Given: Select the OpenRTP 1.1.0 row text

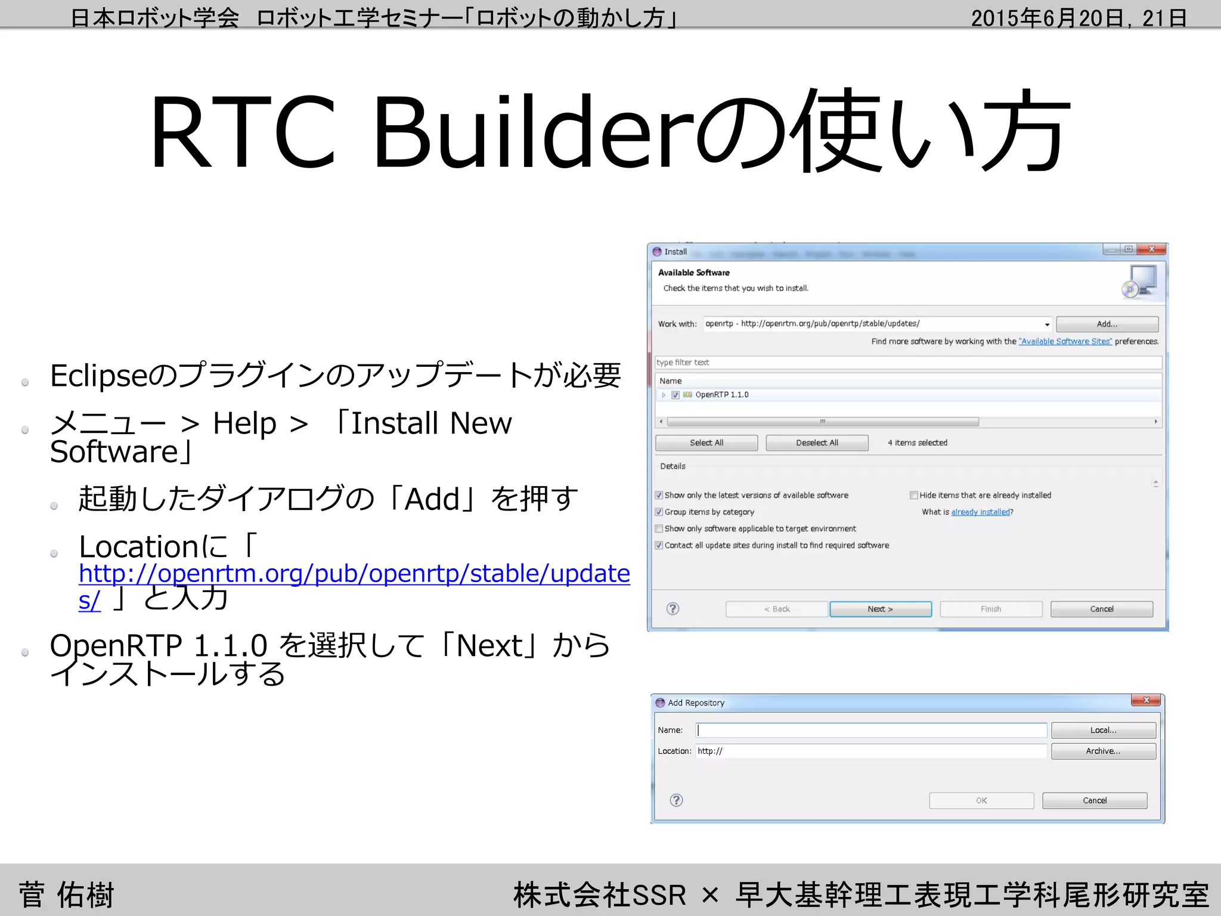Looking at the screenshot, I should click(722, 395).
